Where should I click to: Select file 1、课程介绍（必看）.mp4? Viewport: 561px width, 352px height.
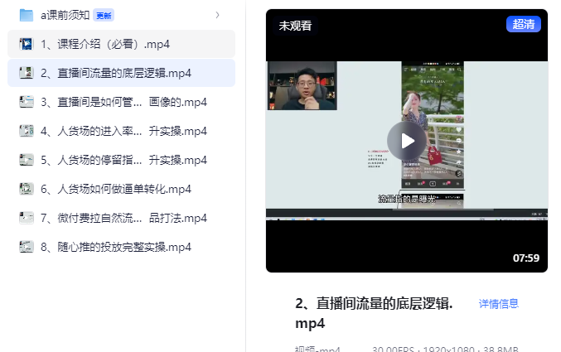pyautogui.click(x=121, y=44)
